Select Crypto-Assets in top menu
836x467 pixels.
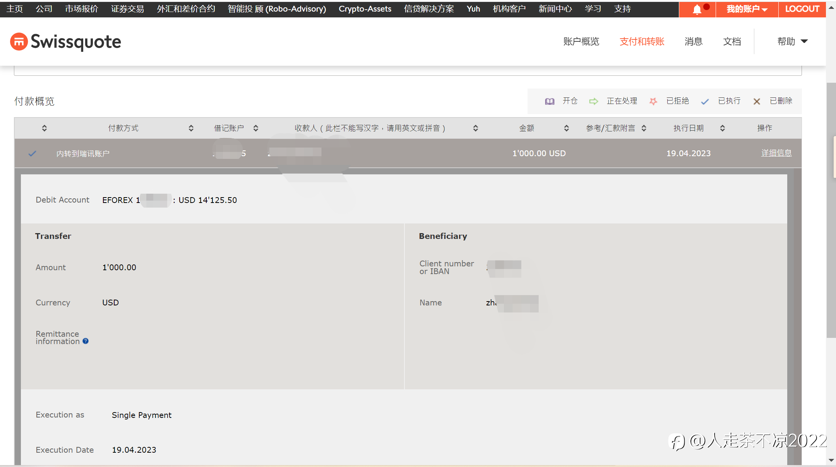pos(365,9)
